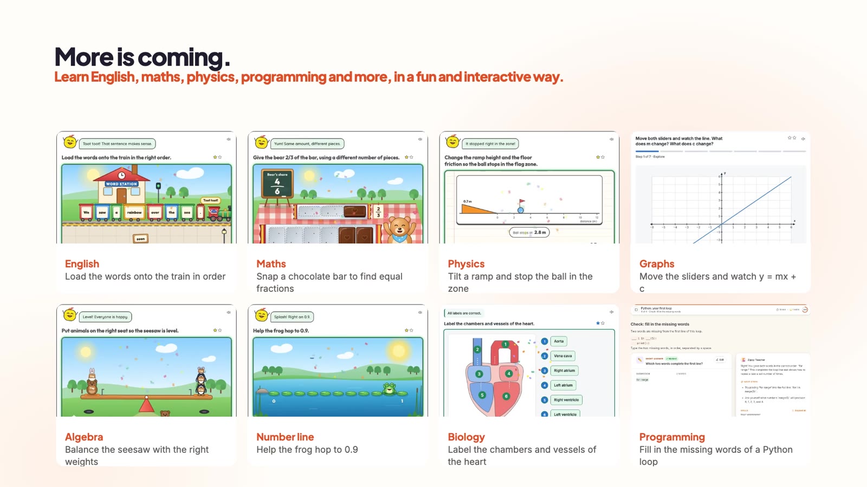This screenshot has height=487, width=867.
Task: Click the speaker icon in the English thumbnail
Action: (x=229, y=139)
